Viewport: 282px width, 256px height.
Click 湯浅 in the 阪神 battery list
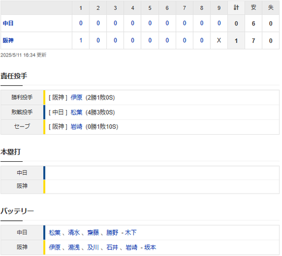[74, 247]
